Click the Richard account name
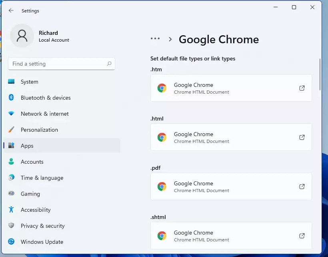Viewport: 328px width, 257px height. pyautogui.click(x=48, y=33)
